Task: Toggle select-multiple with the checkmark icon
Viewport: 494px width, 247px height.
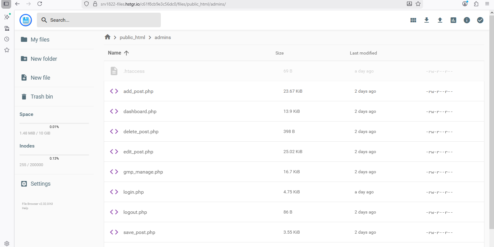Action: coord(480,20)
